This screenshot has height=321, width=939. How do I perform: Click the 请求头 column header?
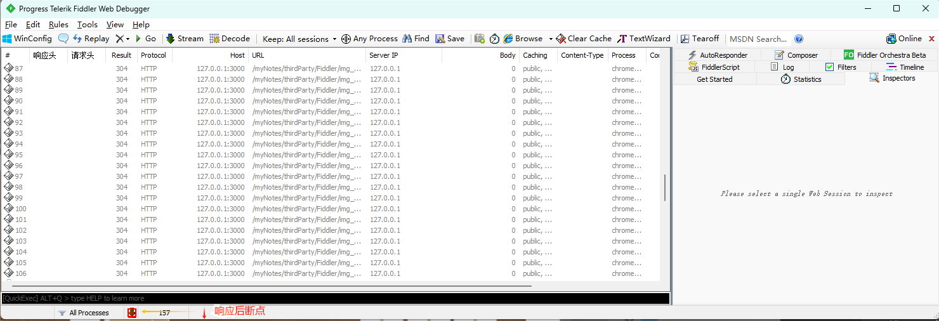[x=86, y=55]
